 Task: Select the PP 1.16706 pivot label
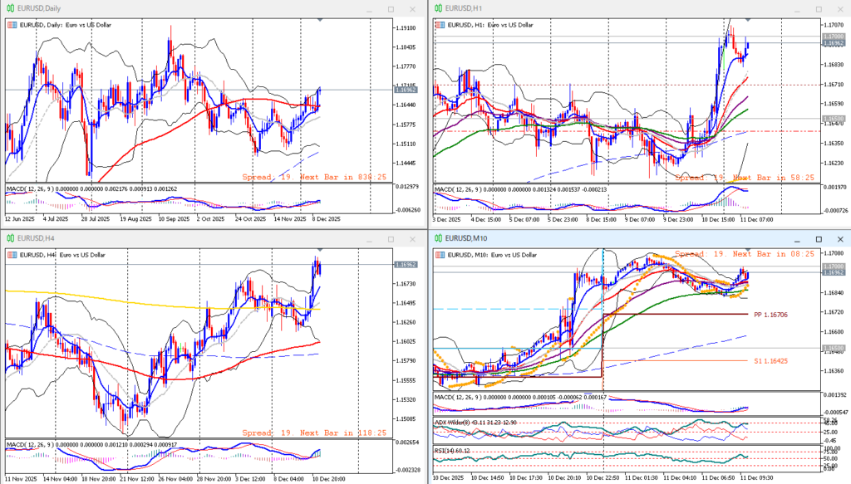769,315
